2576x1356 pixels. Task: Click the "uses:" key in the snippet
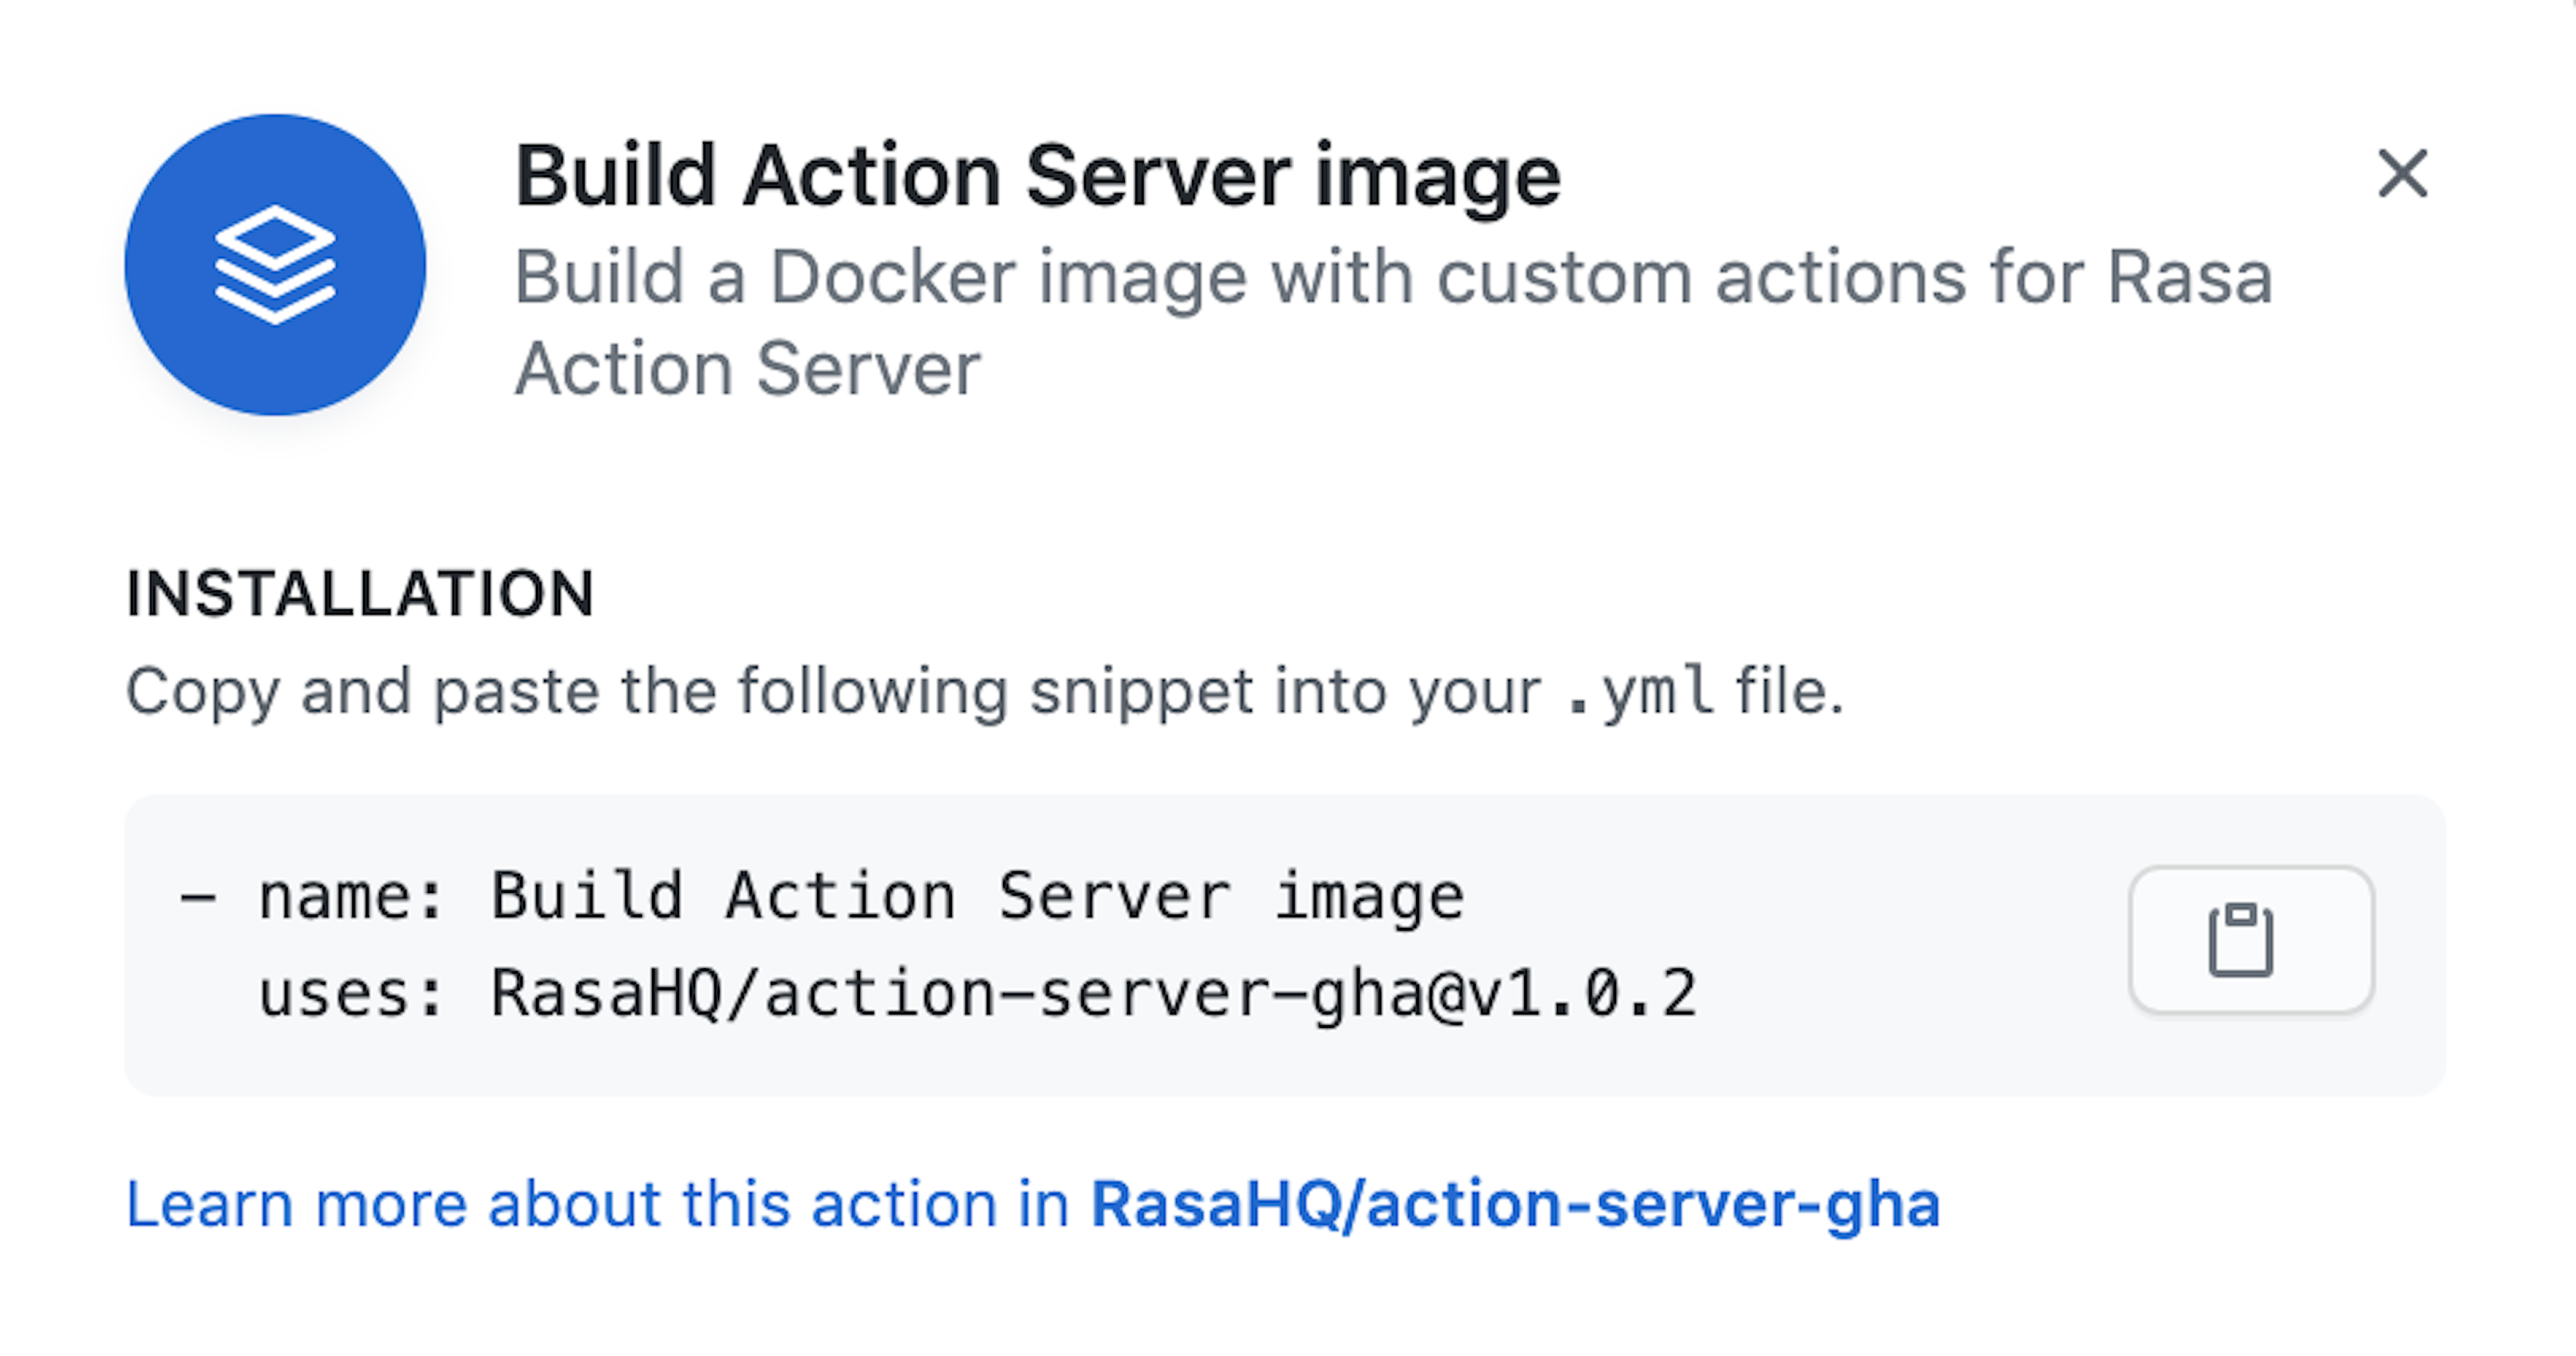pos(350,994)
